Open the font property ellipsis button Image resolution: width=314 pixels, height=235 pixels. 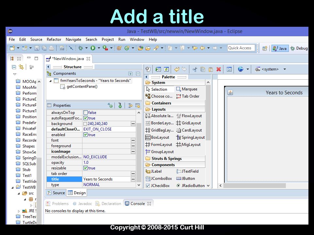click(133, 140)
